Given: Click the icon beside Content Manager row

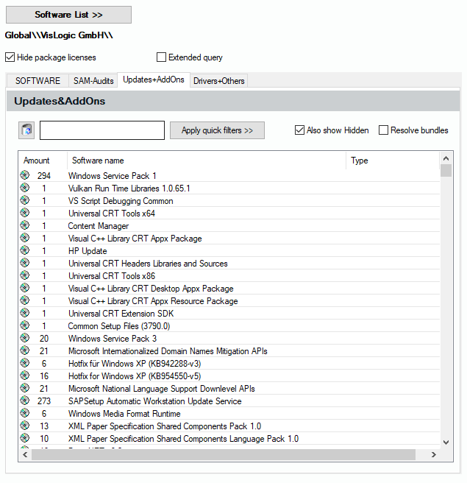Looking at the screenshot, I should pyautogui.click(x=25, y=226).
